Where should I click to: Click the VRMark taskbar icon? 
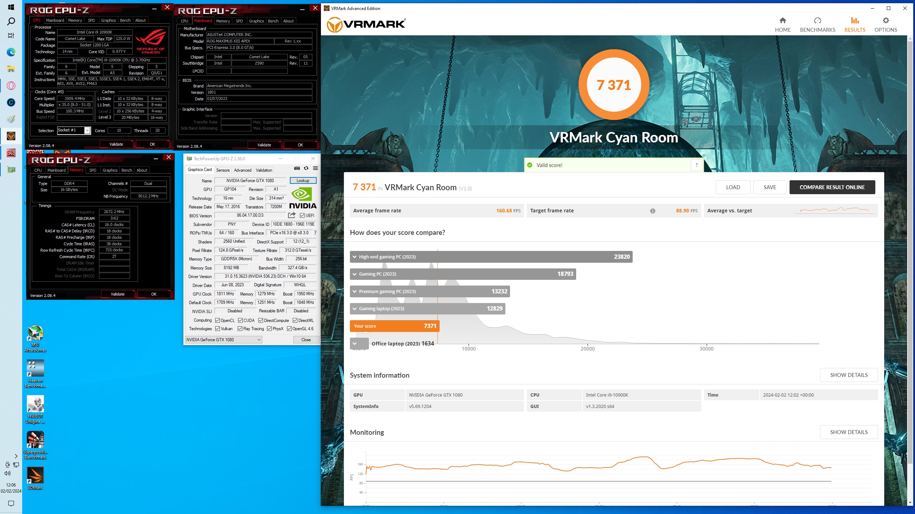pyautogui.click(x=11, y=136)
